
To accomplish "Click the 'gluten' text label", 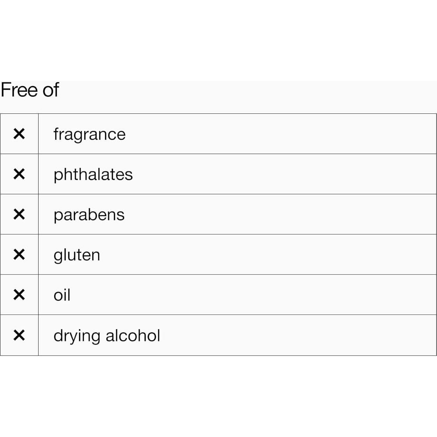I will (x=77, y=255).
